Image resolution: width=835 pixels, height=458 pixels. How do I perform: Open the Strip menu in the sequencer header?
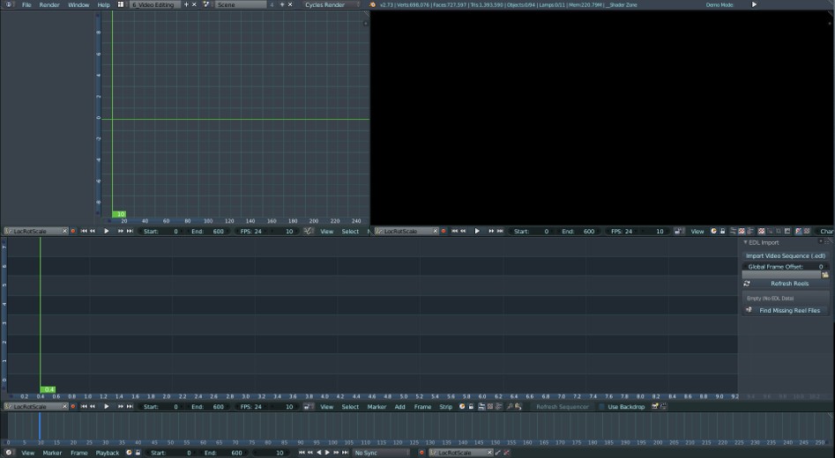tap(445, 407)
